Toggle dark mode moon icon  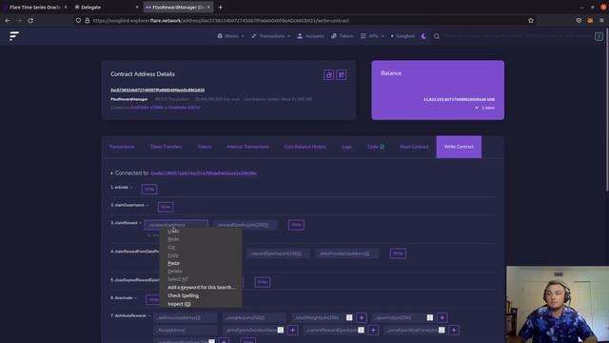(x=423, y=36)
